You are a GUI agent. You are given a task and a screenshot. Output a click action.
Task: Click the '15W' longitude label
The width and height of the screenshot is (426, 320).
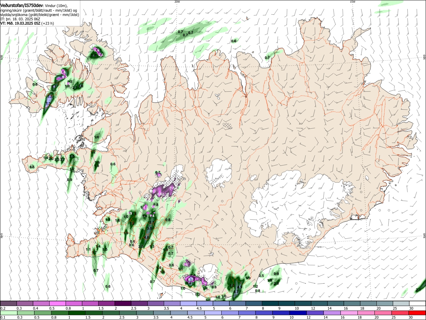pos(352,2)
